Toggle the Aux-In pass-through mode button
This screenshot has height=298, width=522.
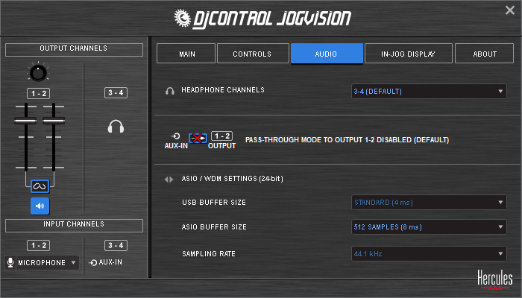[x=198, y=138]
